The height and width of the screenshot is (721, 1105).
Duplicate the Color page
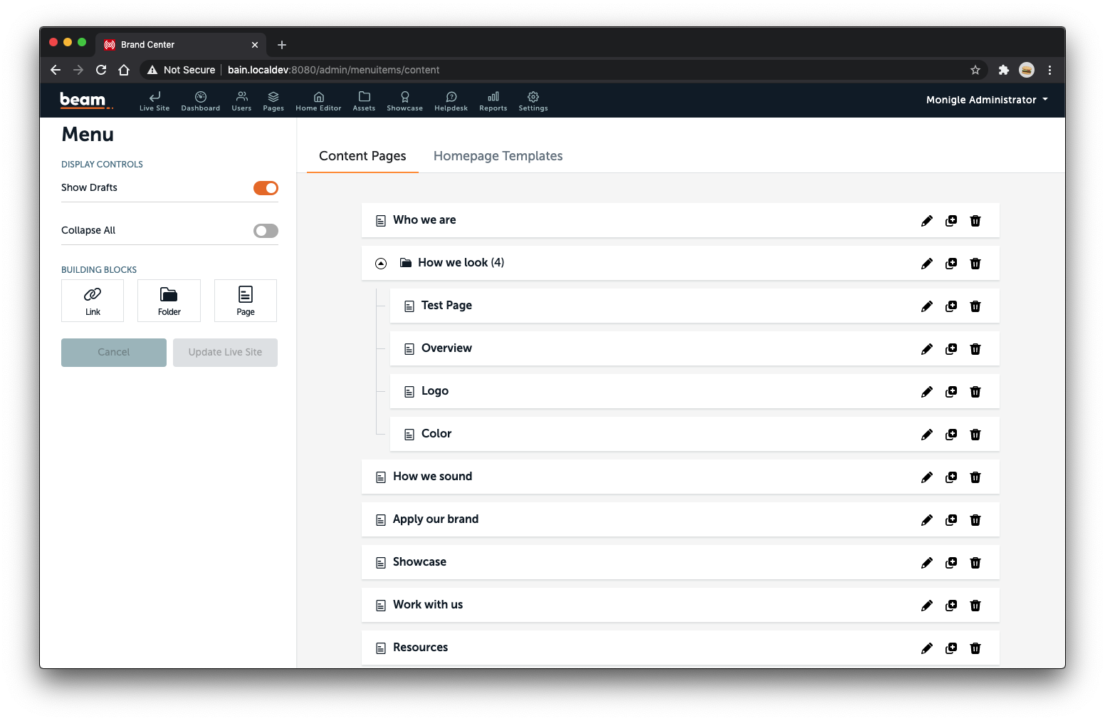[951, 435]
